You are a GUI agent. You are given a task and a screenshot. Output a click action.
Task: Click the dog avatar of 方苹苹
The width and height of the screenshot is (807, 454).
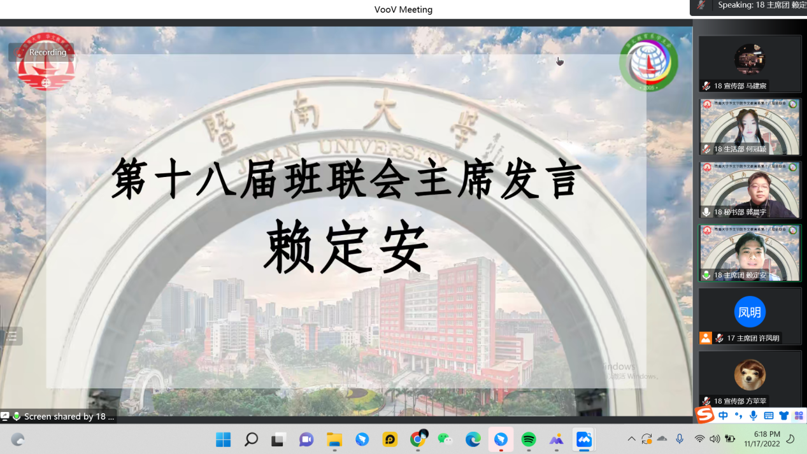pos(750,374)
